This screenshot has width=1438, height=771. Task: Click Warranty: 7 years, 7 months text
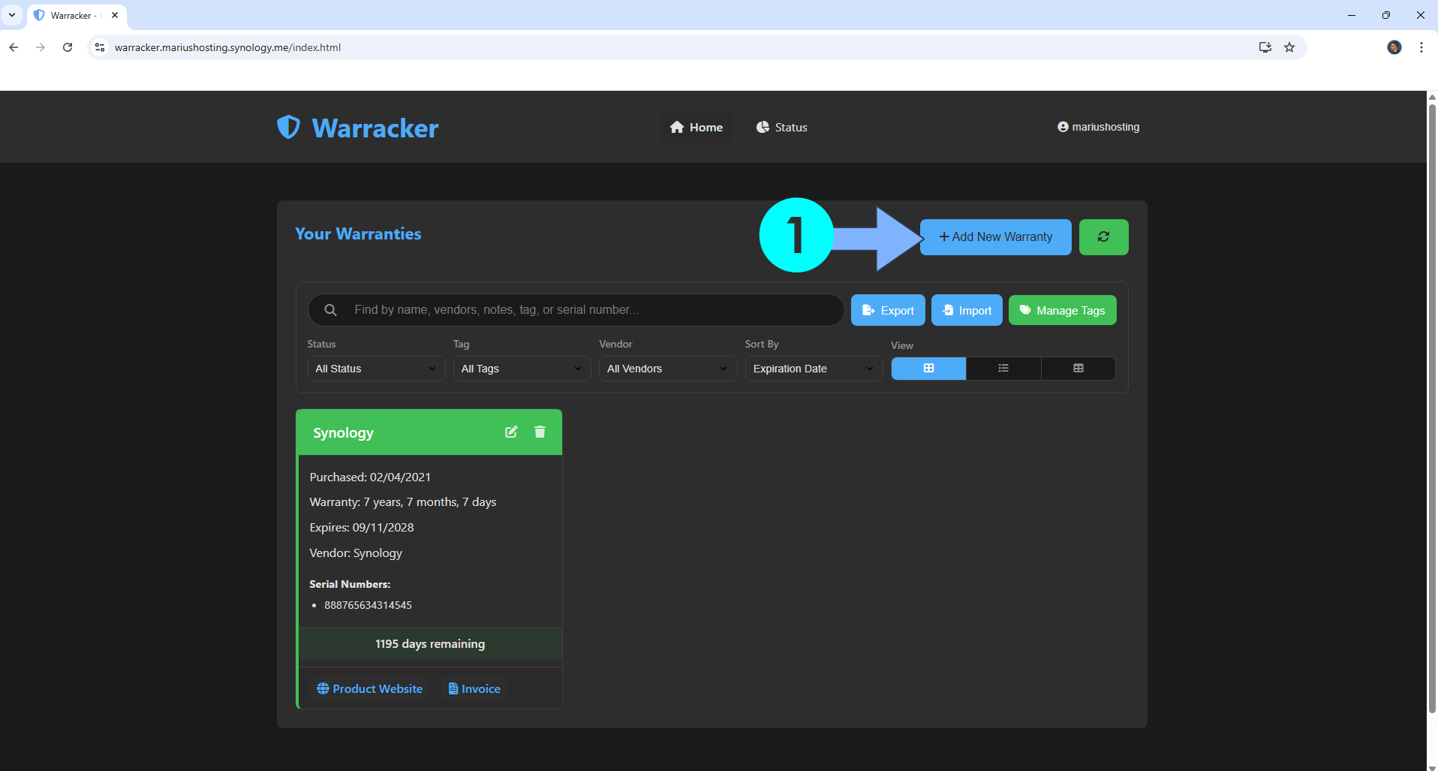click(403, 502)
